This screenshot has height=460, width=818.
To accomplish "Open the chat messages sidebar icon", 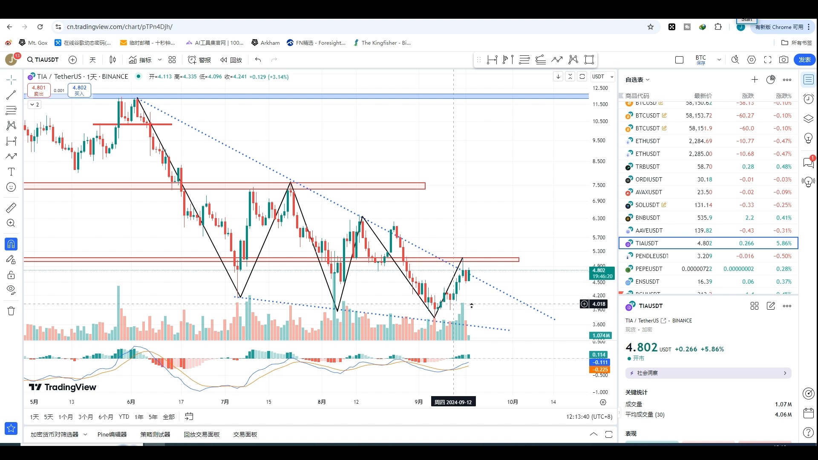I will pyautogui.click(x=808, y=162).
